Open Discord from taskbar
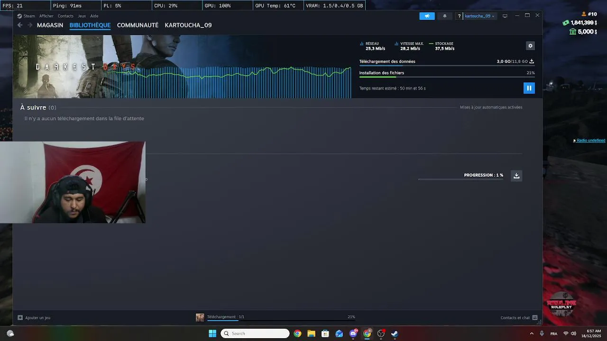607x341 pixels. pos(353,333)
